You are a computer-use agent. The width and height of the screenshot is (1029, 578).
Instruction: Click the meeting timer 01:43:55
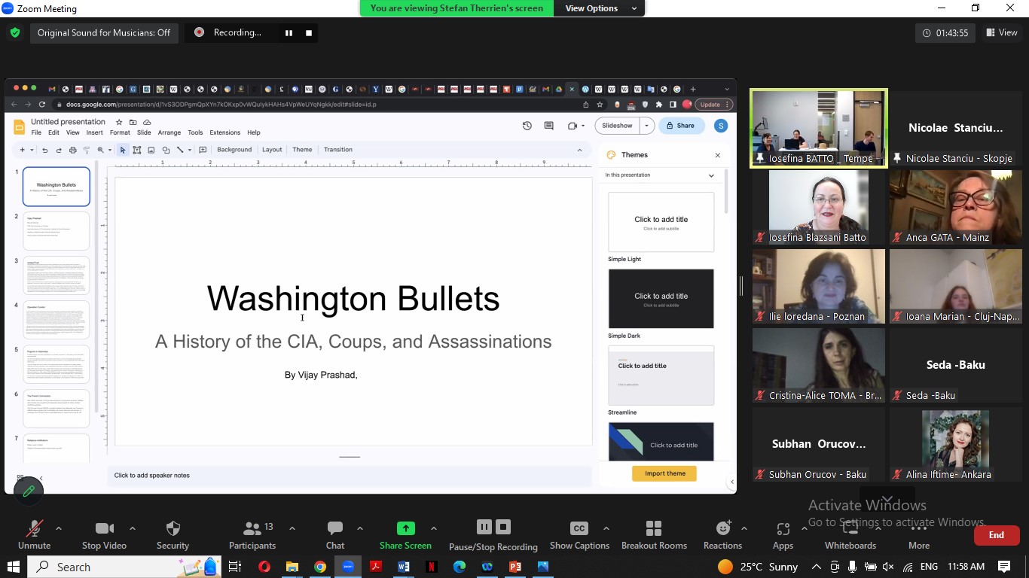click(945, 33)
